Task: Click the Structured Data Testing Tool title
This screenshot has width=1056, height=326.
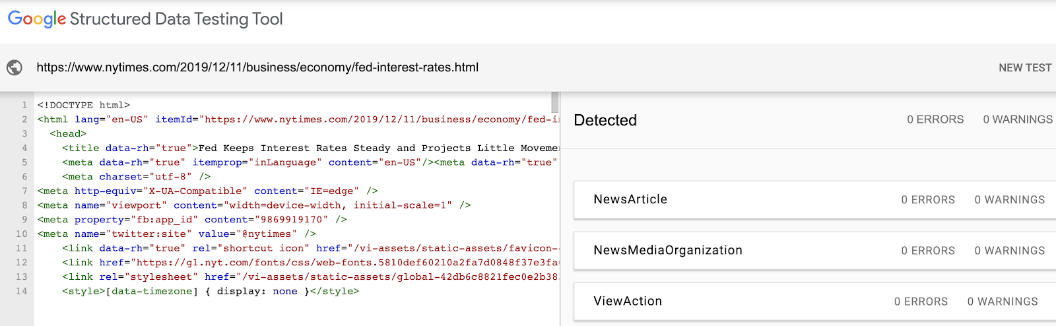Action: [x=176, y=19]
